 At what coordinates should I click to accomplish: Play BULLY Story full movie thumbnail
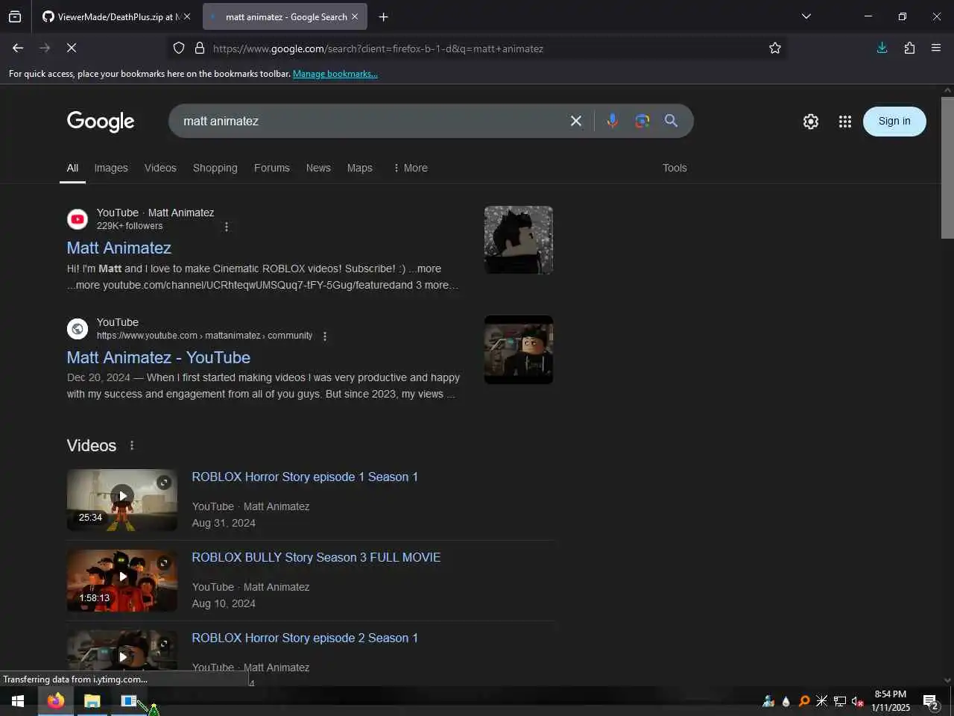pyautogui.click(x=122, y=580)
